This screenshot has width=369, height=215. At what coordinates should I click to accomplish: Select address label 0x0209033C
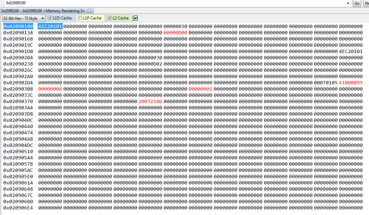click(18, 95)
